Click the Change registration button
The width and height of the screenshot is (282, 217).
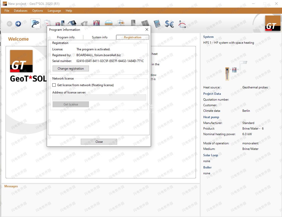(71, 69)
